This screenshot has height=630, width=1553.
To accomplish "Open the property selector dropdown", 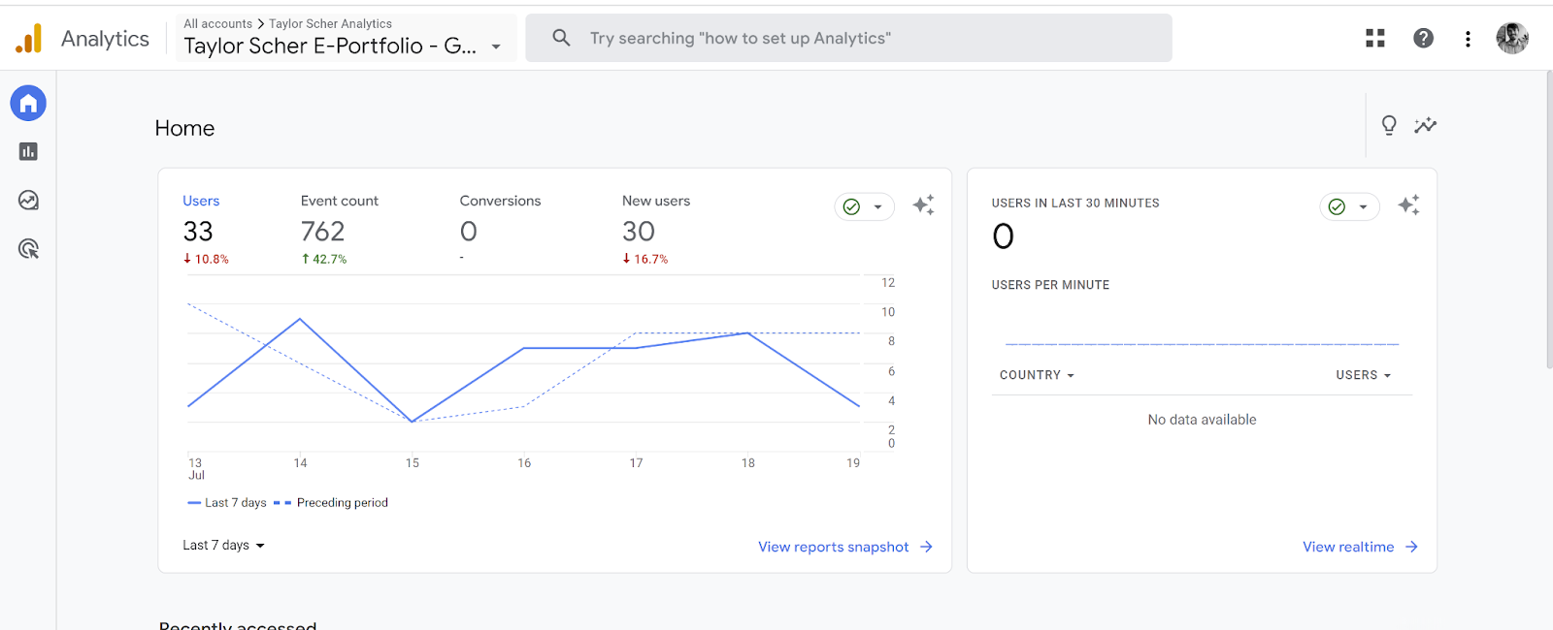I will (x=346, y=39).
